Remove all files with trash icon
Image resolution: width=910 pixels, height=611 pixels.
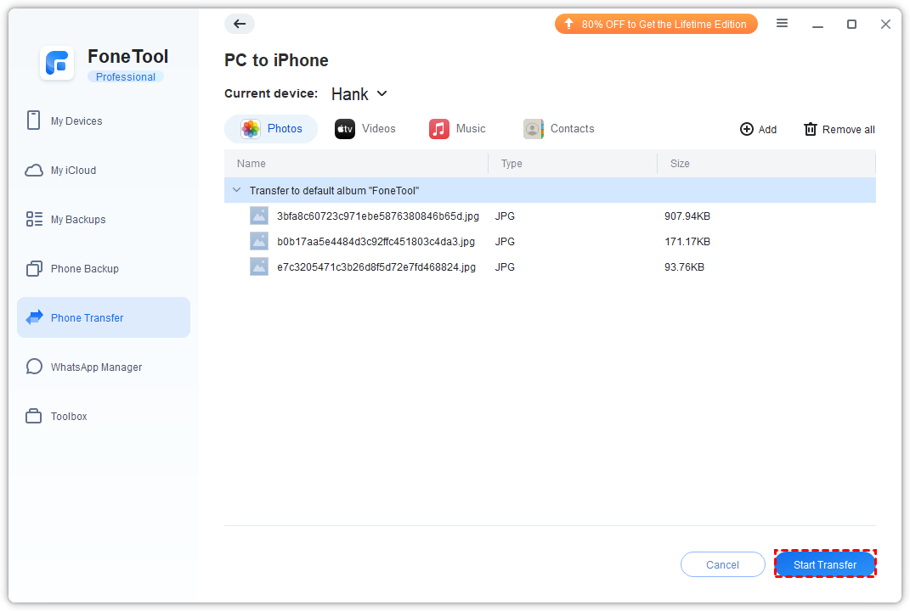point(839,129)
